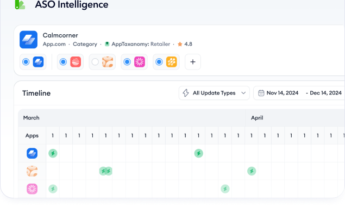Image resolution: width=345 pixels, height=207 pixels.
Task: Click the Category label under Calmcorner
Action: coord(85,44)
